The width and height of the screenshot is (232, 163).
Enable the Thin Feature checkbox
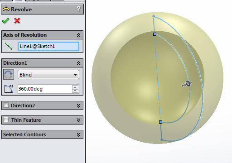pyautogui.click(x=6, y=120)
